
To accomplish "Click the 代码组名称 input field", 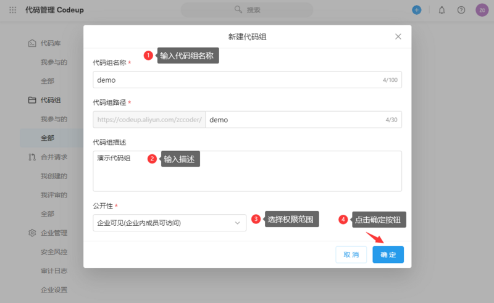I will 247,80.
